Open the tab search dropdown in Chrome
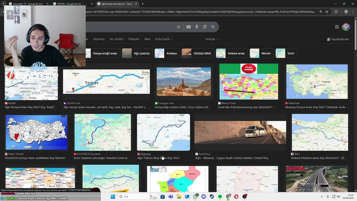357x201 pixels. coord(4,4)
